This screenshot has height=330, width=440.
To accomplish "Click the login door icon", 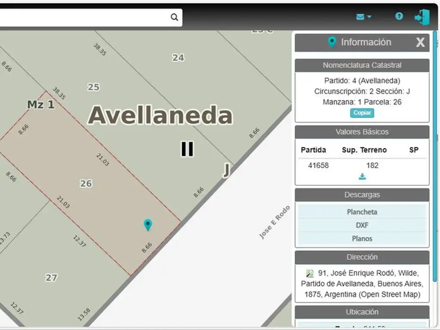I will pyautogui.click(x=422, y=17).
